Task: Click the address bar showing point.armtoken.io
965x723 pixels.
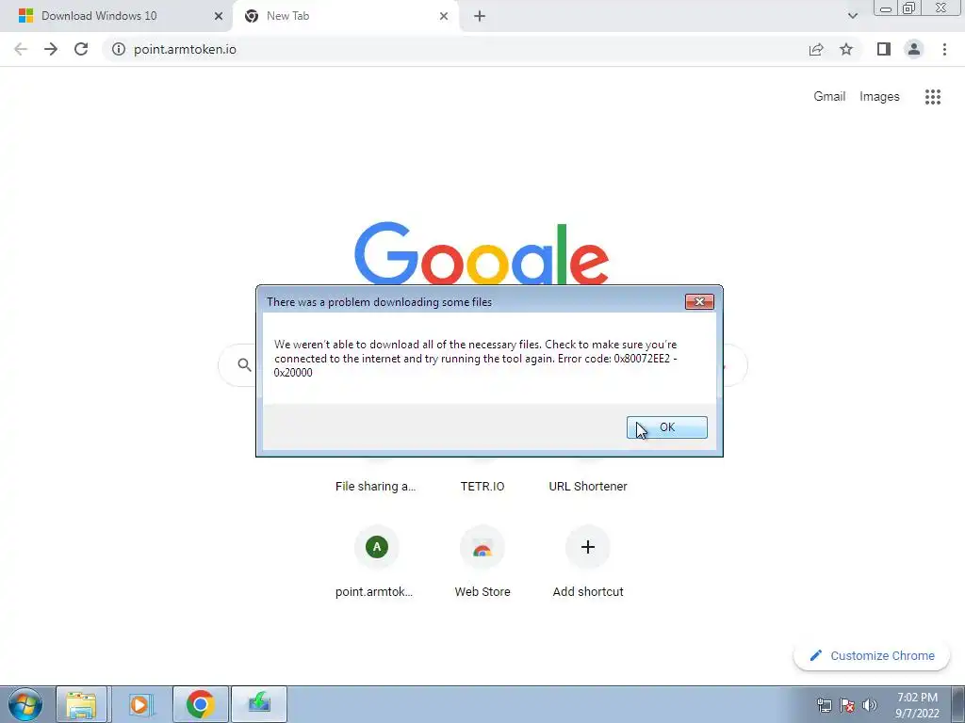Action: [455, 49]
